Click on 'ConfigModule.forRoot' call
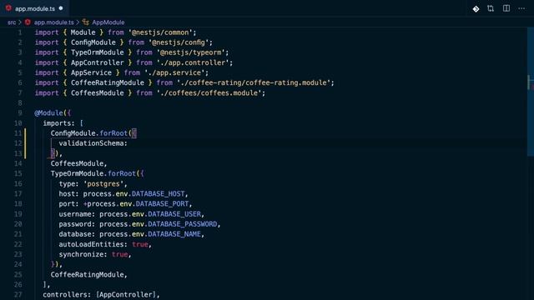 point(89,133)
